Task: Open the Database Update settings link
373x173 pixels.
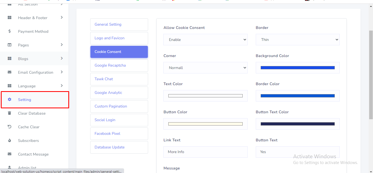Action: coord(119,147)
